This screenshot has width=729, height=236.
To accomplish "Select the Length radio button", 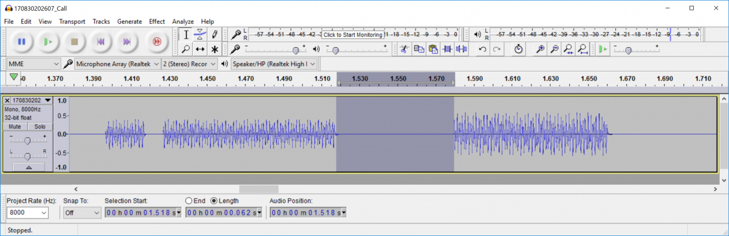I will click(x=214, y=201).
